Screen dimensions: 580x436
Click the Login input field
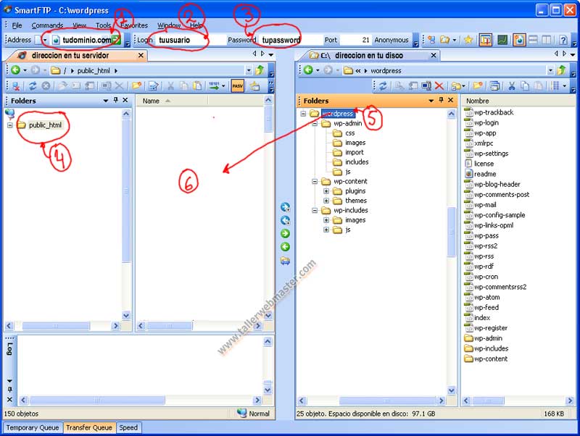[x=190, y=40]
